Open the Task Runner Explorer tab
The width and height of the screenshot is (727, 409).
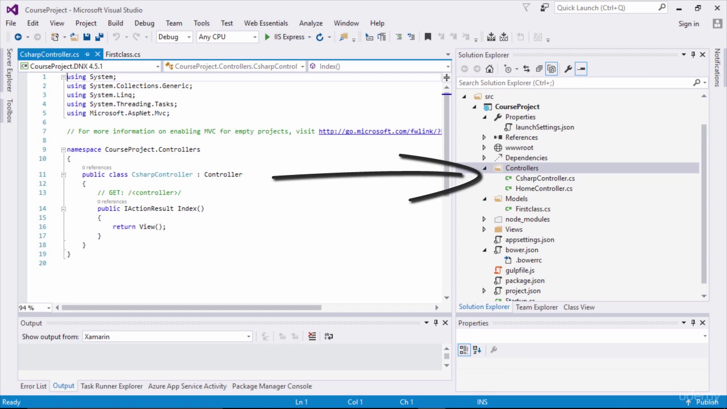112,386
